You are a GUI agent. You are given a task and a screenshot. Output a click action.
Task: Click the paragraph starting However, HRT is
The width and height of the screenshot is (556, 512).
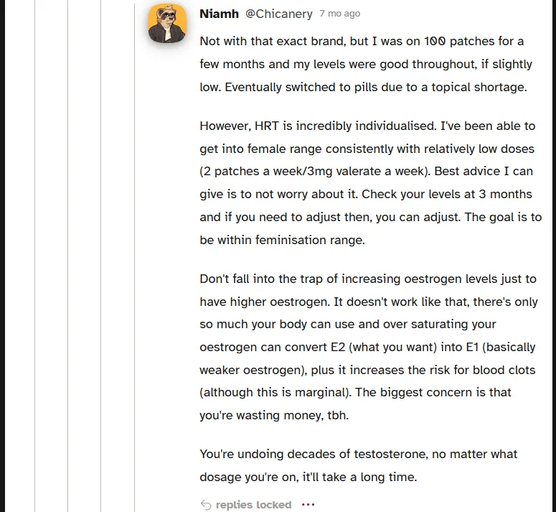click(x=371, y=182)
